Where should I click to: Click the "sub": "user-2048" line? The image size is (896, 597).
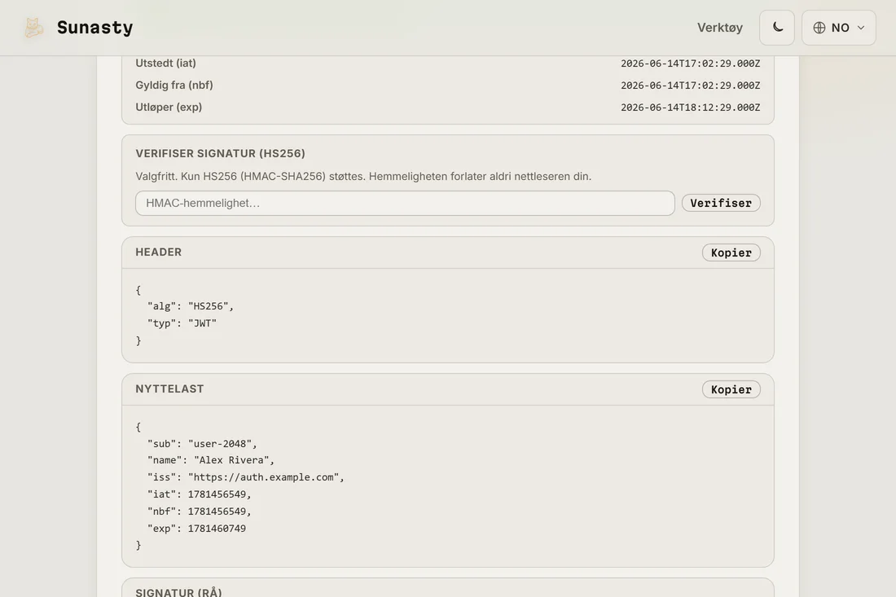pos(202,443)
